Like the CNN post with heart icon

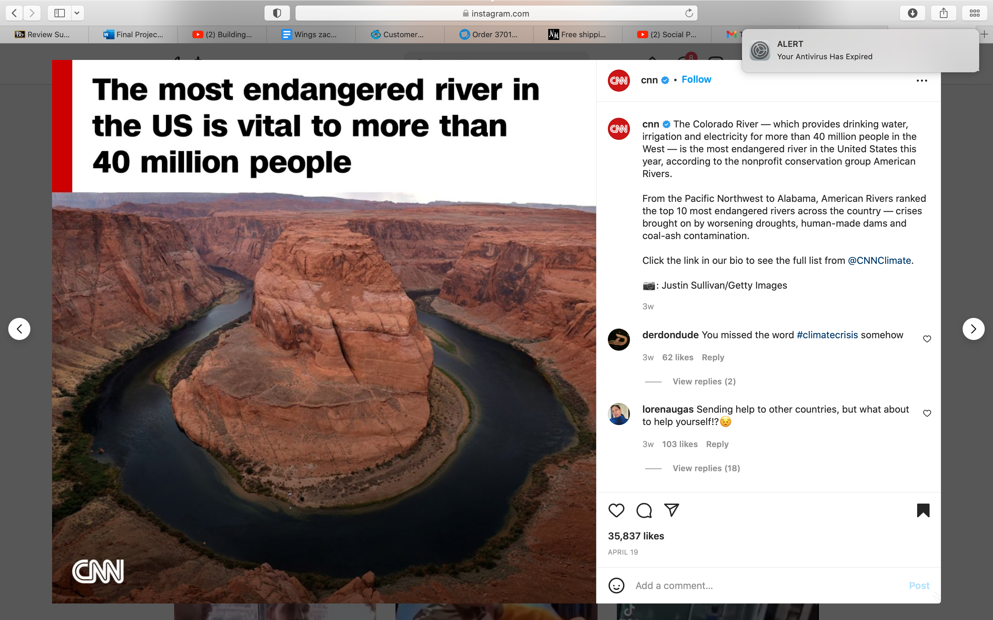click(616, 510)
